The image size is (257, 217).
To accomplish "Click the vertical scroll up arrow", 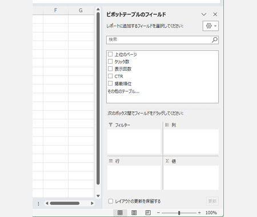I will [x=98, y=9].
